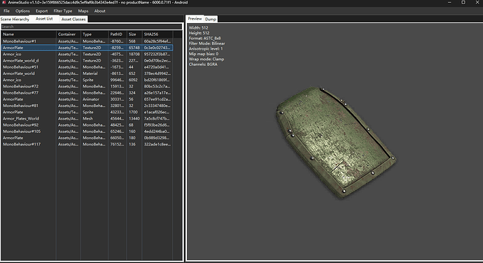Select the Armor_ico Texture2D row
The width and height of the screenshot is (483, 263).
coord(87,54)
